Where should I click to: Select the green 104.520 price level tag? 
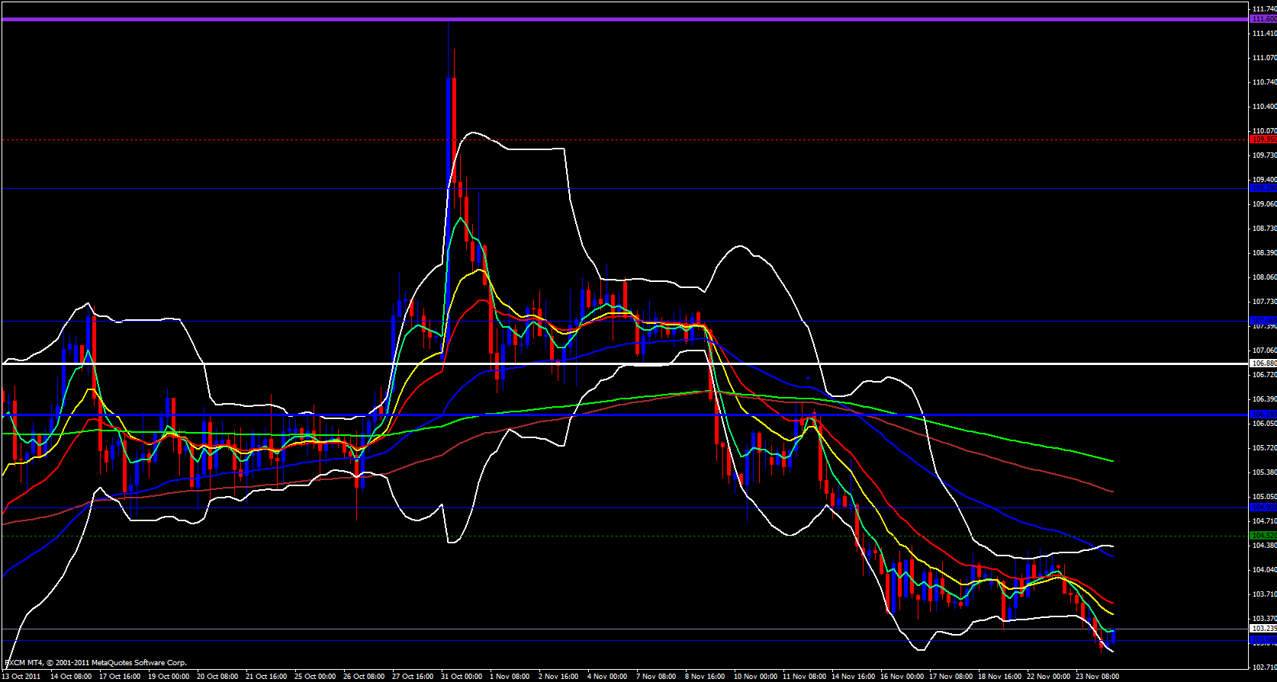tap(1263, 536)
